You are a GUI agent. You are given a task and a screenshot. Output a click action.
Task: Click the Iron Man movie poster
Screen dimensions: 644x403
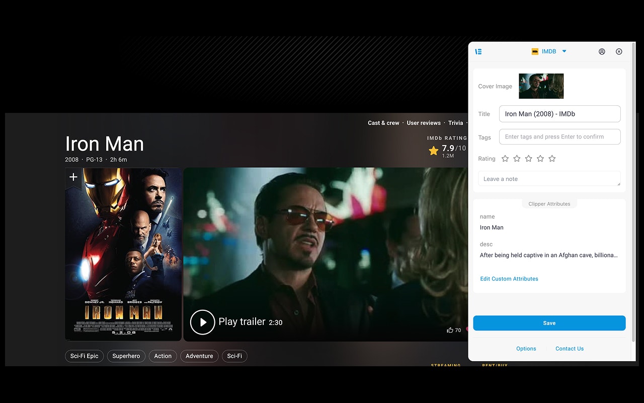[123, 254]
